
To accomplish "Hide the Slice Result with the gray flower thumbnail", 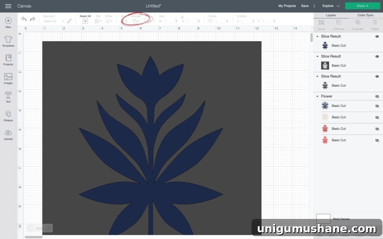I will pos(377,77).
